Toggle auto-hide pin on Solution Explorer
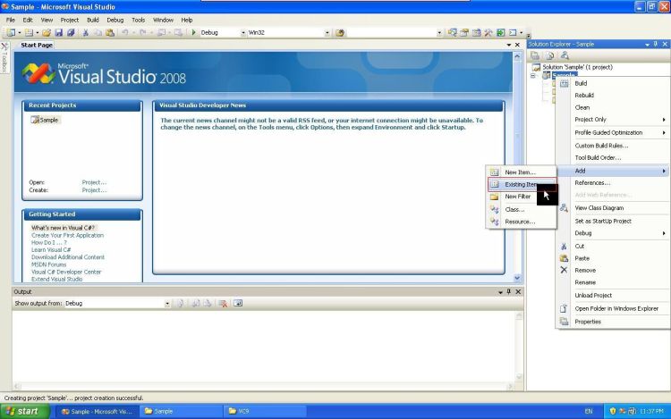This screenshot has height=419, width=671. tap(656, 44)
